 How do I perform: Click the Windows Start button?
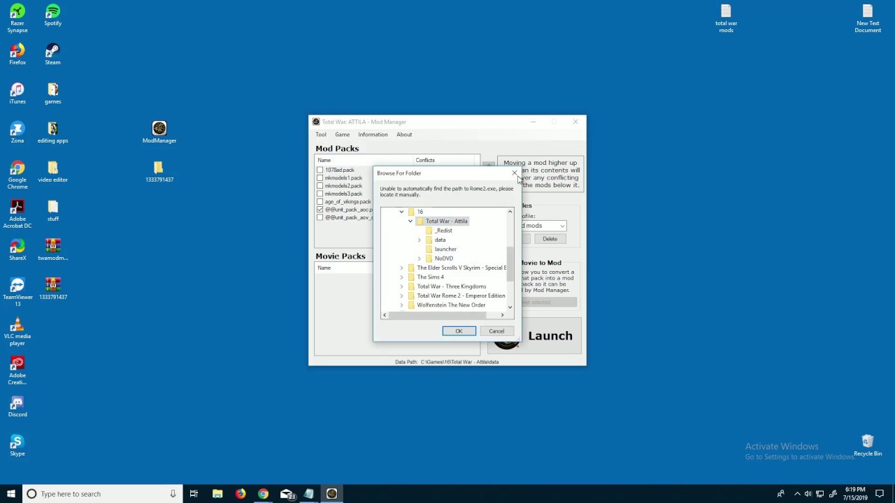[x=11, y=494]
